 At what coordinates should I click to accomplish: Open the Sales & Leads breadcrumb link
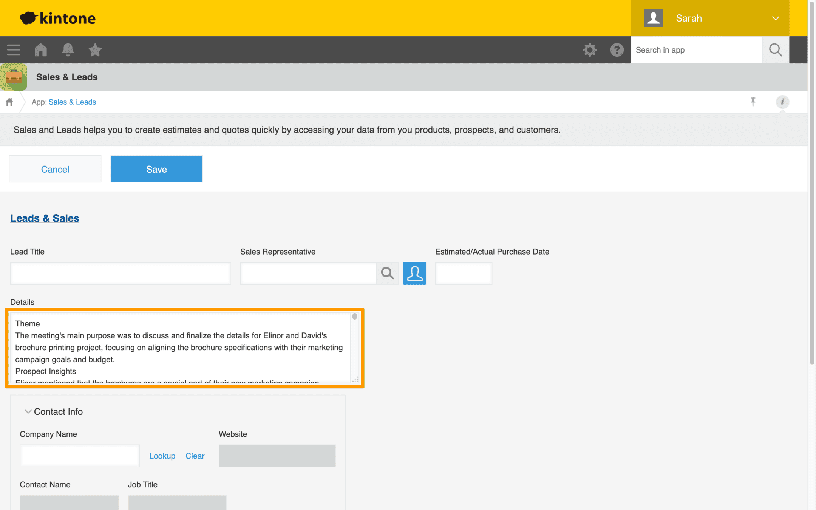coord(72,102)
